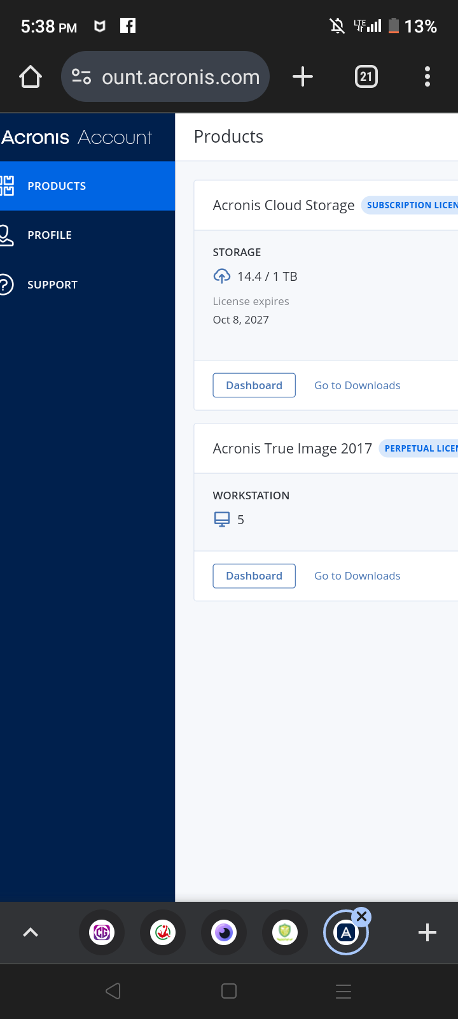
Task: Open PROFILE in the sidebar
Action: tap(87, 235)
